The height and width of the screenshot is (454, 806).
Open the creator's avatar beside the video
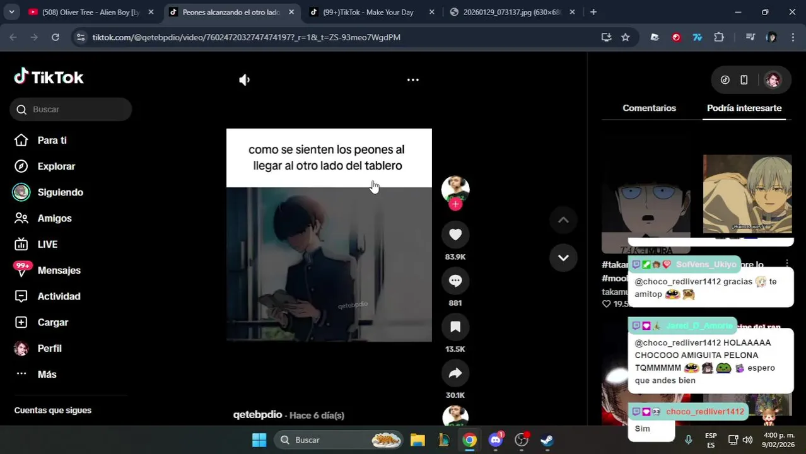[x=455, y=189]
